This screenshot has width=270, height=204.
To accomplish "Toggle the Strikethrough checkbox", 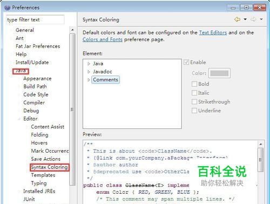I will click(x=194, y=101).
